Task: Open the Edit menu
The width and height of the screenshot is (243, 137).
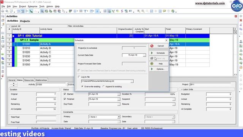Action: (9, 6)
